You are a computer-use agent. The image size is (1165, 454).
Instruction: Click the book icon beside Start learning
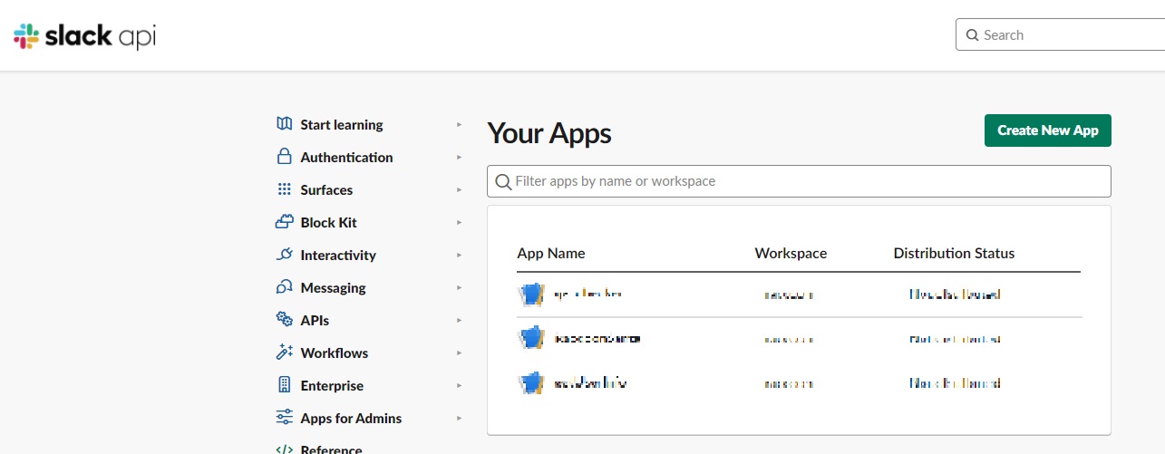(285, 124)
